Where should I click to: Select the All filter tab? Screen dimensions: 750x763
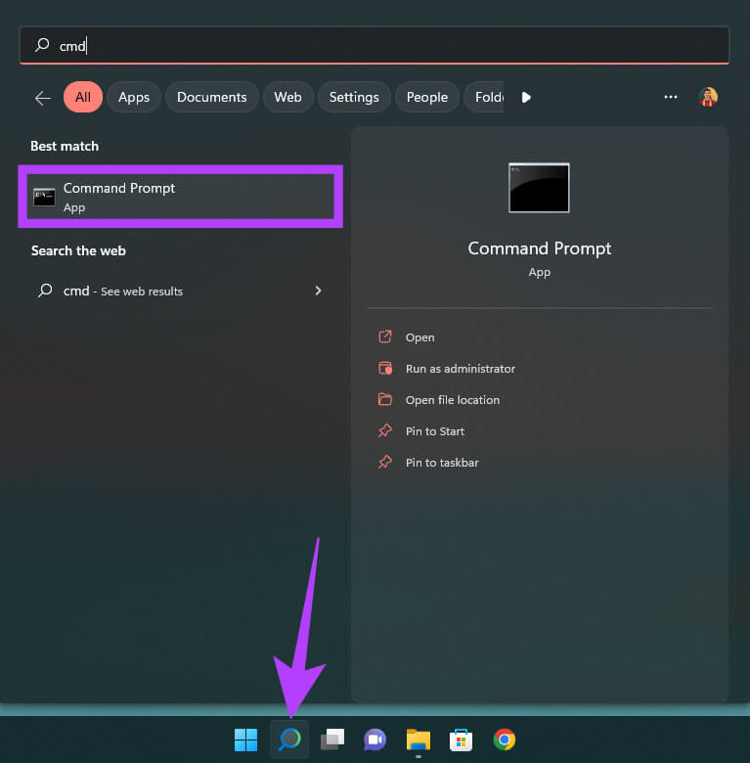(83, 97)
